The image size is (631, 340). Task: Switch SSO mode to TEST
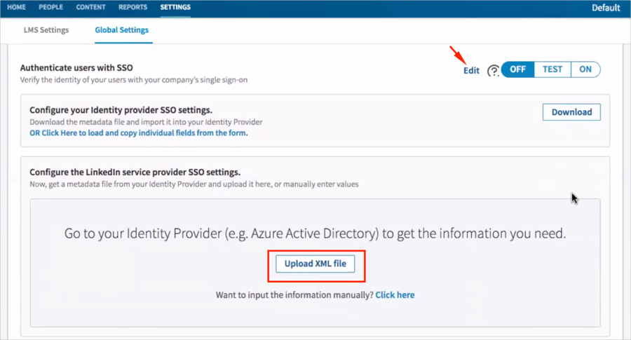[552, 69]
